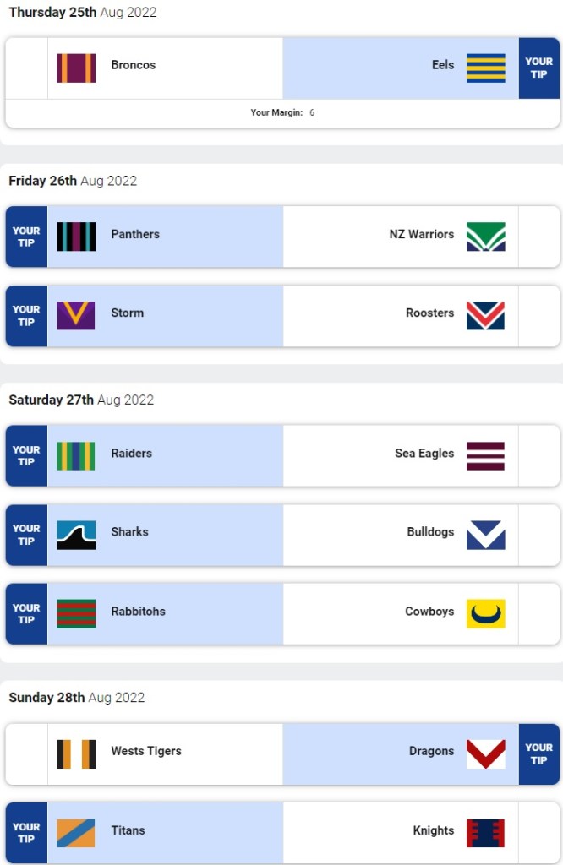This screenshot has height=865, width=563.
Task: Click the Roosters jersey icon
Action: pyautogui.click(x=485, y=315)
